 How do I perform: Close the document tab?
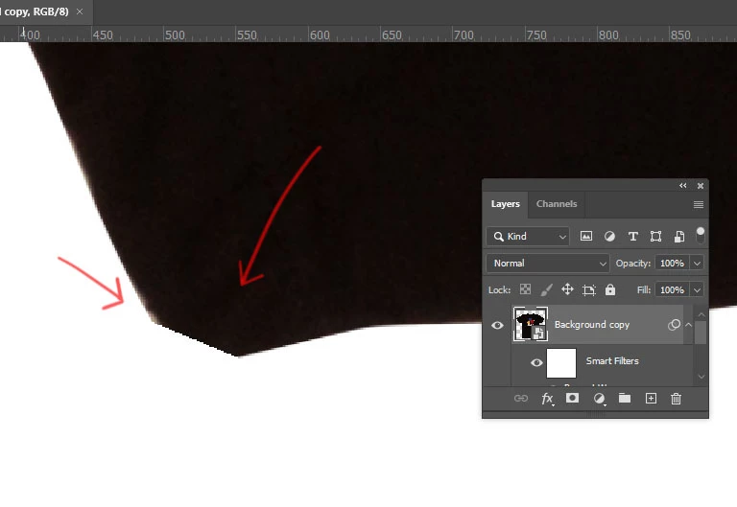80,12
